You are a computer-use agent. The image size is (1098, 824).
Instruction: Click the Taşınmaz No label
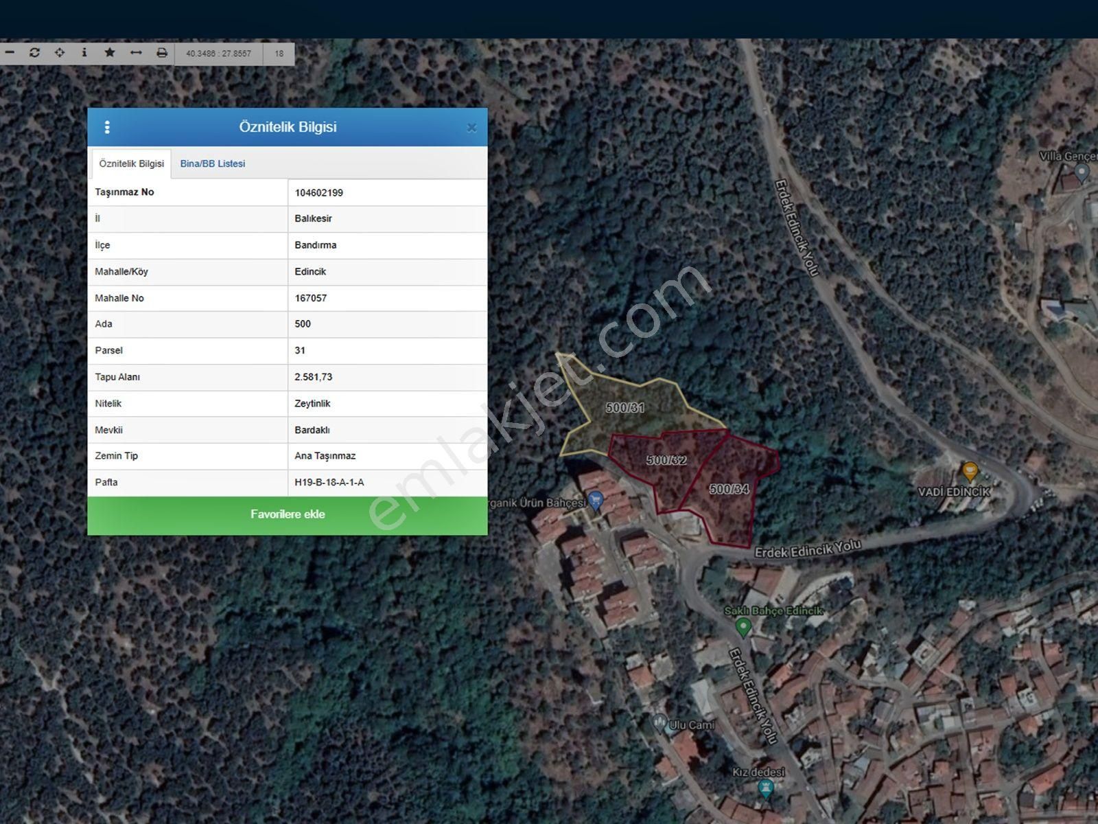pos(125,192)
